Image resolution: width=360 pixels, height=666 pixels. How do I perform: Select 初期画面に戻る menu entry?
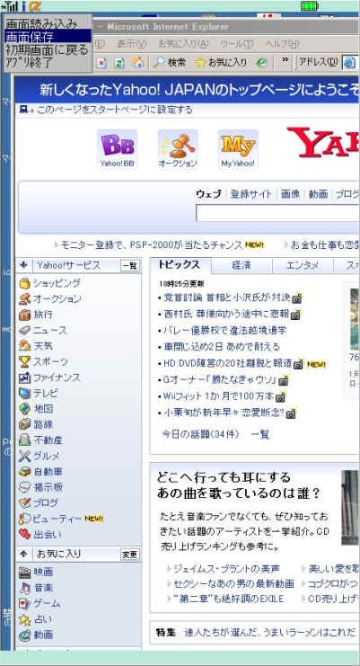[48, 49]
